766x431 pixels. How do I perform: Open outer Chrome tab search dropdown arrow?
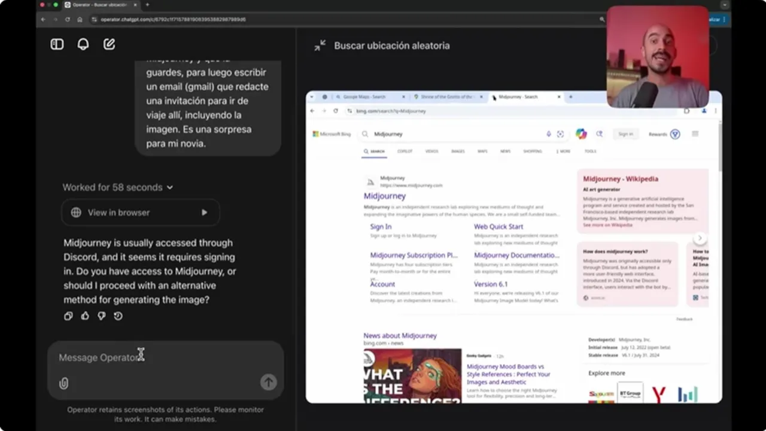(725, 5)
